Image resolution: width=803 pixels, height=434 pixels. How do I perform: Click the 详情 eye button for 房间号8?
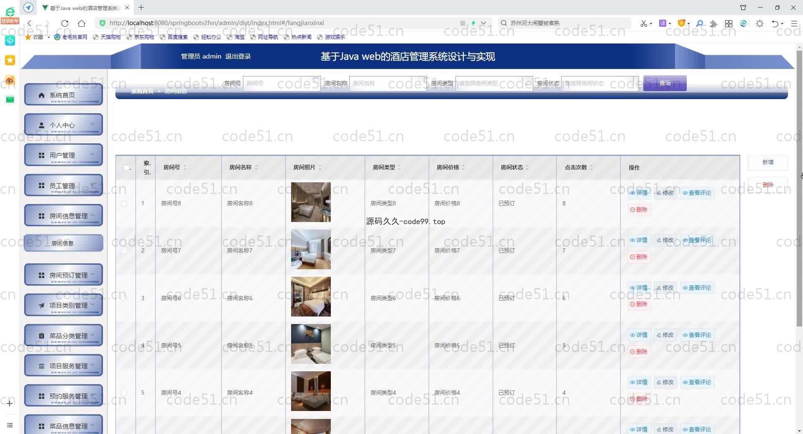(x=639, y=193)
